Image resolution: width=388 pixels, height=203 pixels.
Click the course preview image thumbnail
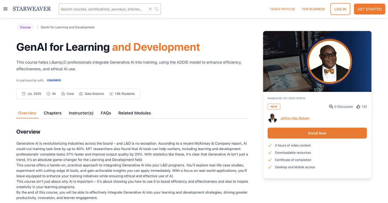(317, 62)
